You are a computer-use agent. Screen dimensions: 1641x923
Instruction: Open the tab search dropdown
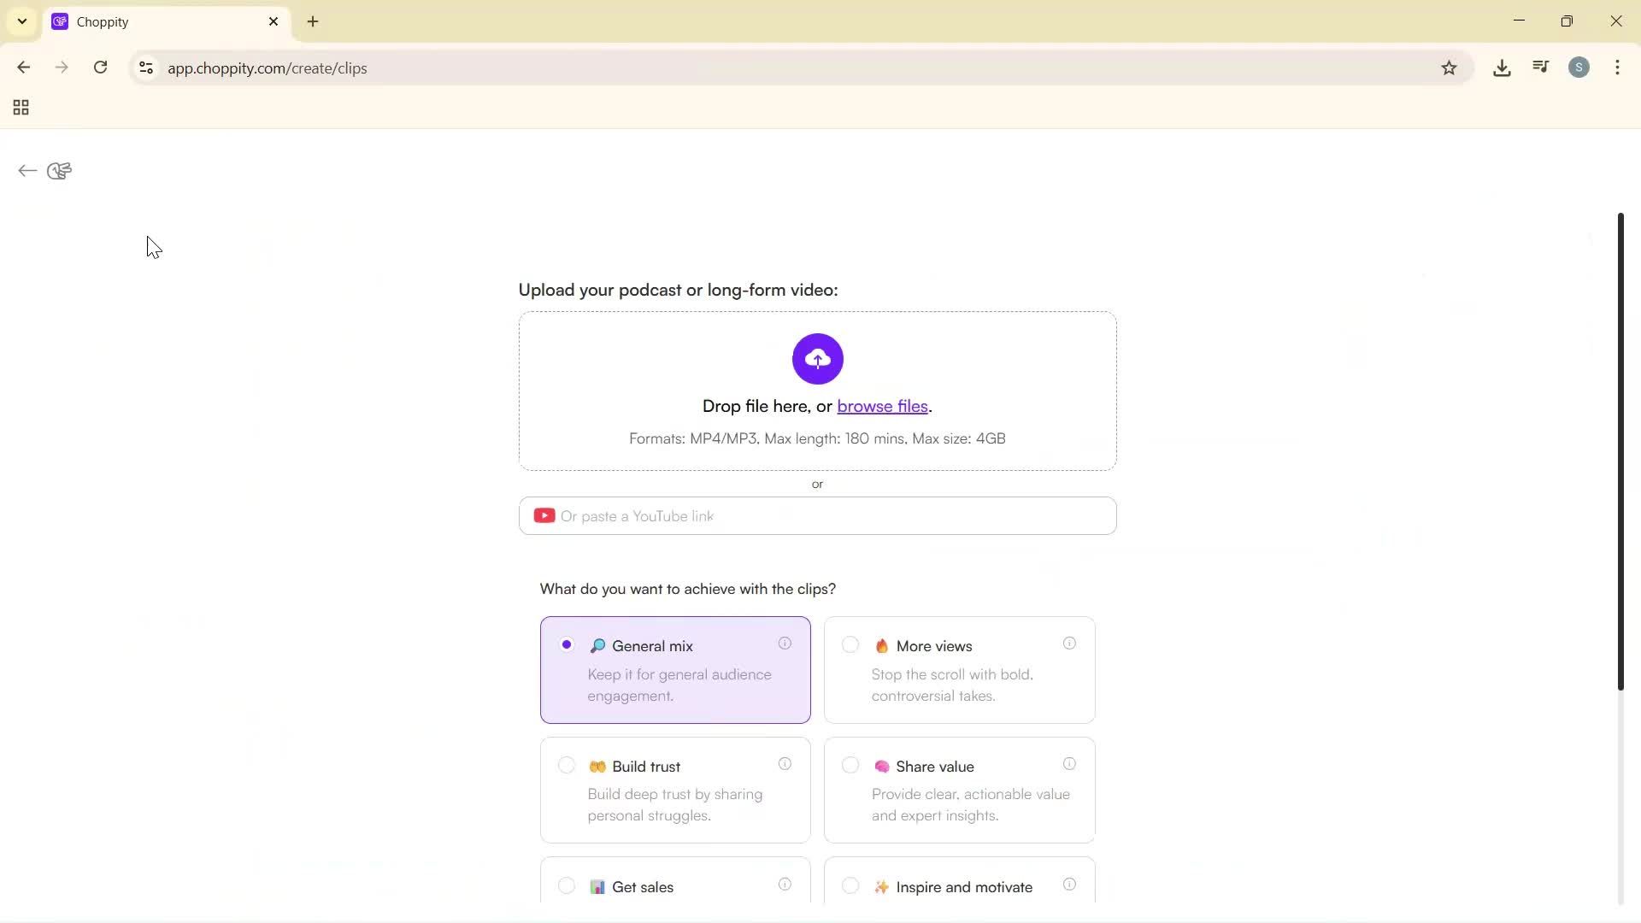click(x=21, y=21)
